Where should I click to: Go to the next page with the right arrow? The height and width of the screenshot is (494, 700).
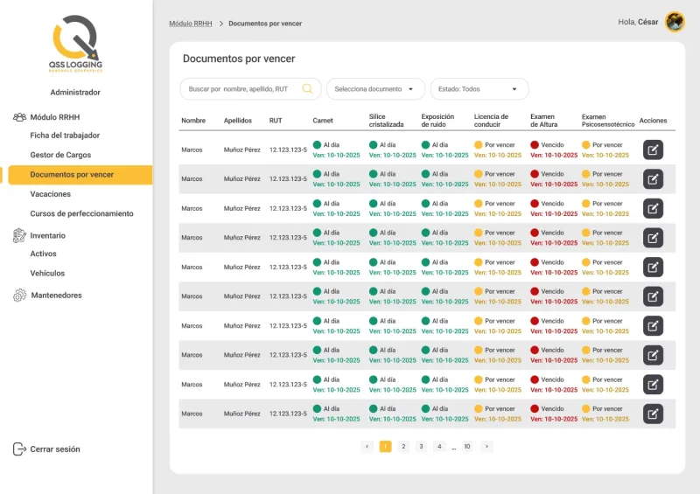(486, 446)
